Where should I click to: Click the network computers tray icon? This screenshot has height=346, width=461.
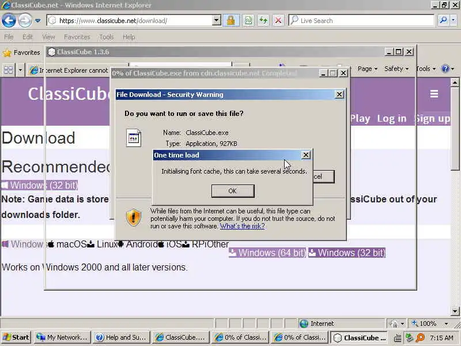[409, 337]
